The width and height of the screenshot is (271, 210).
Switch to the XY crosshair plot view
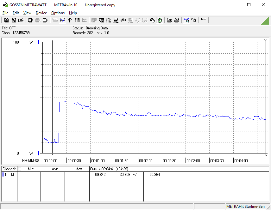pyautogui.click(x=70, y=20)
